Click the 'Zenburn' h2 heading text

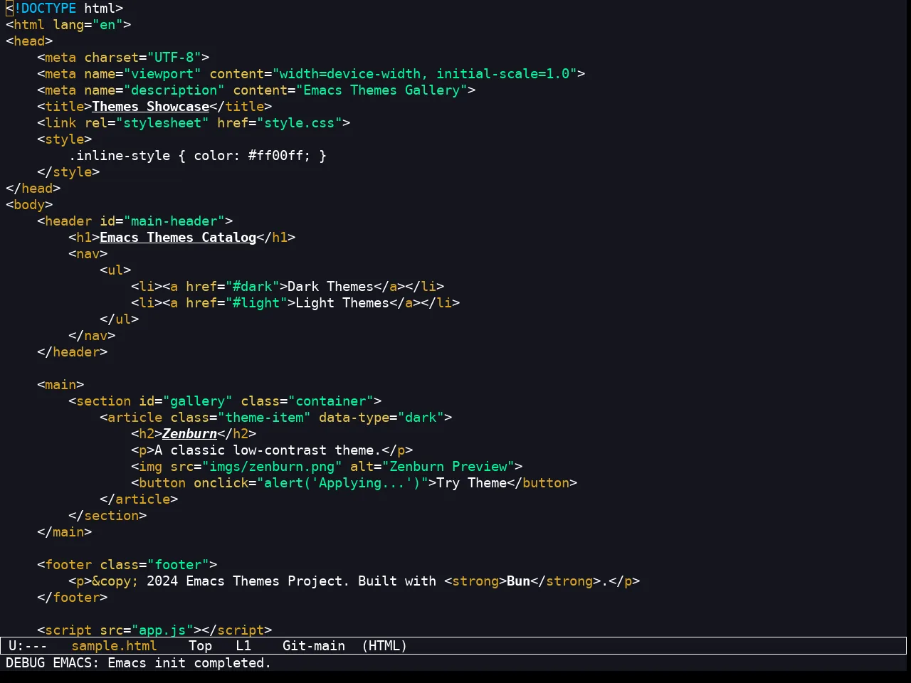coord(189,434)
